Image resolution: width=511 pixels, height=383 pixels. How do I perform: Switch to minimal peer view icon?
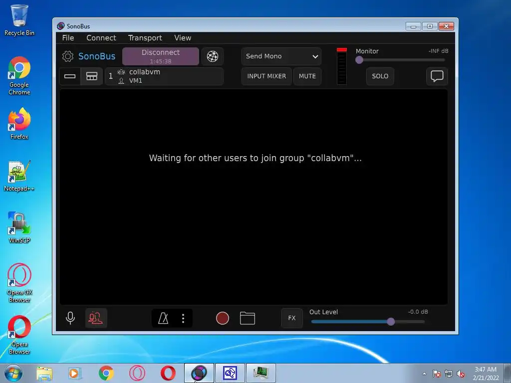click(x=70, y=76)
